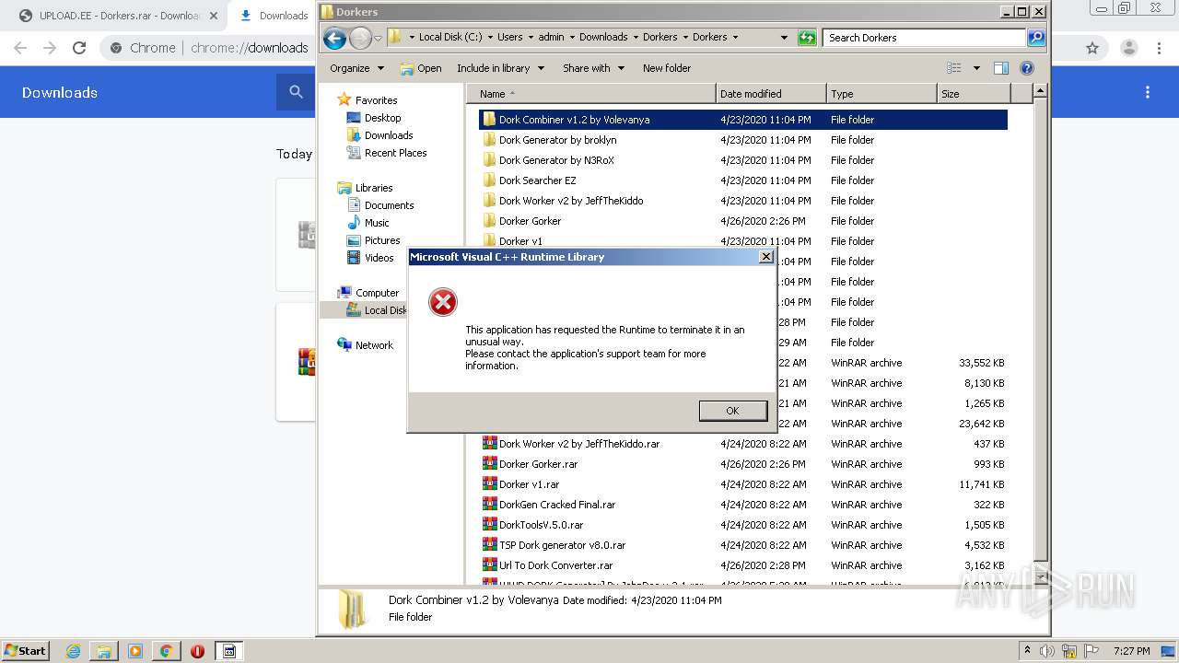Image resolution: width=1179 pixels, height=663 pixels.
Task: Expand Local Disk (C:) breadcrumb arrow
Action: (x=490, y=38)
